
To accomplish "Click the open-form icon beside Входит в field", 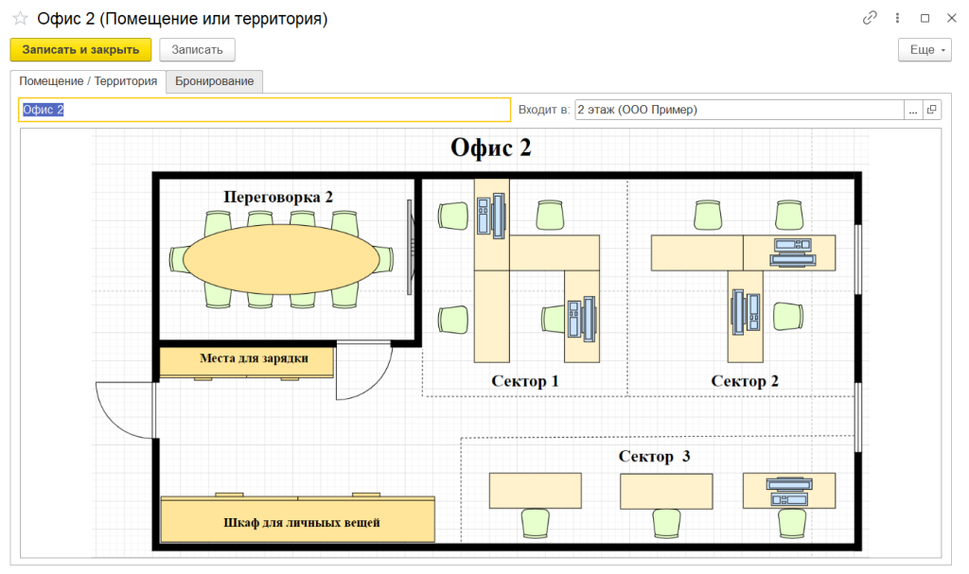I will point(932,110).
